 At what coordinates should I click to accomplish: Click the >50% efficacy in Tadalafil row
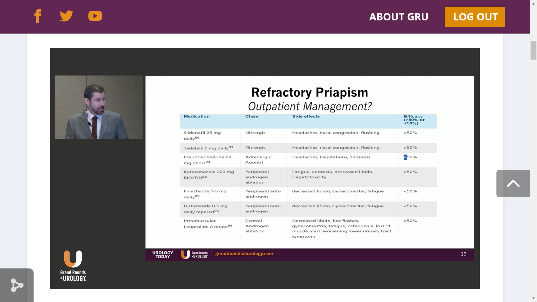pyautogui.click(x=410, y=148)
